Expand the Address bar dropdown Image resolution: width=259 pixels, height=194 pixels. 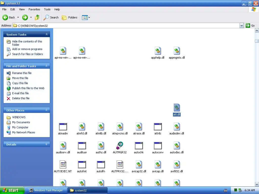pos(242,26)
